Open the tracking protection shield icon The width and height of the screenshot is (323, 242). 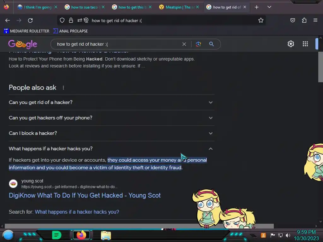point(62,20)
